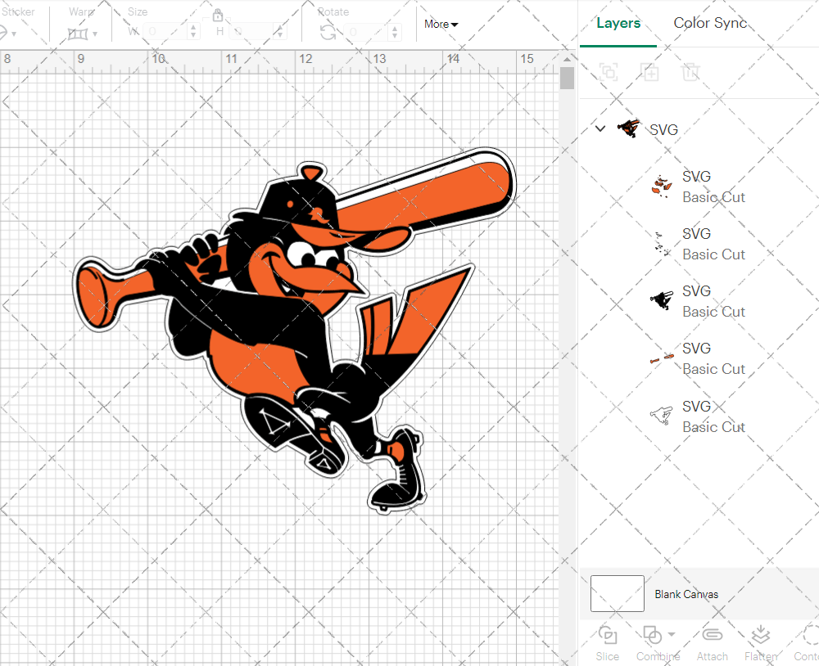Click the Width size input field

point(165,32)
